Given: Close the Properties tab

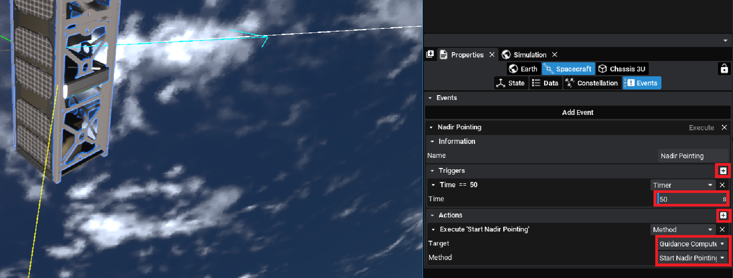Looking at the screenshot, I should [x=492, y=54].
